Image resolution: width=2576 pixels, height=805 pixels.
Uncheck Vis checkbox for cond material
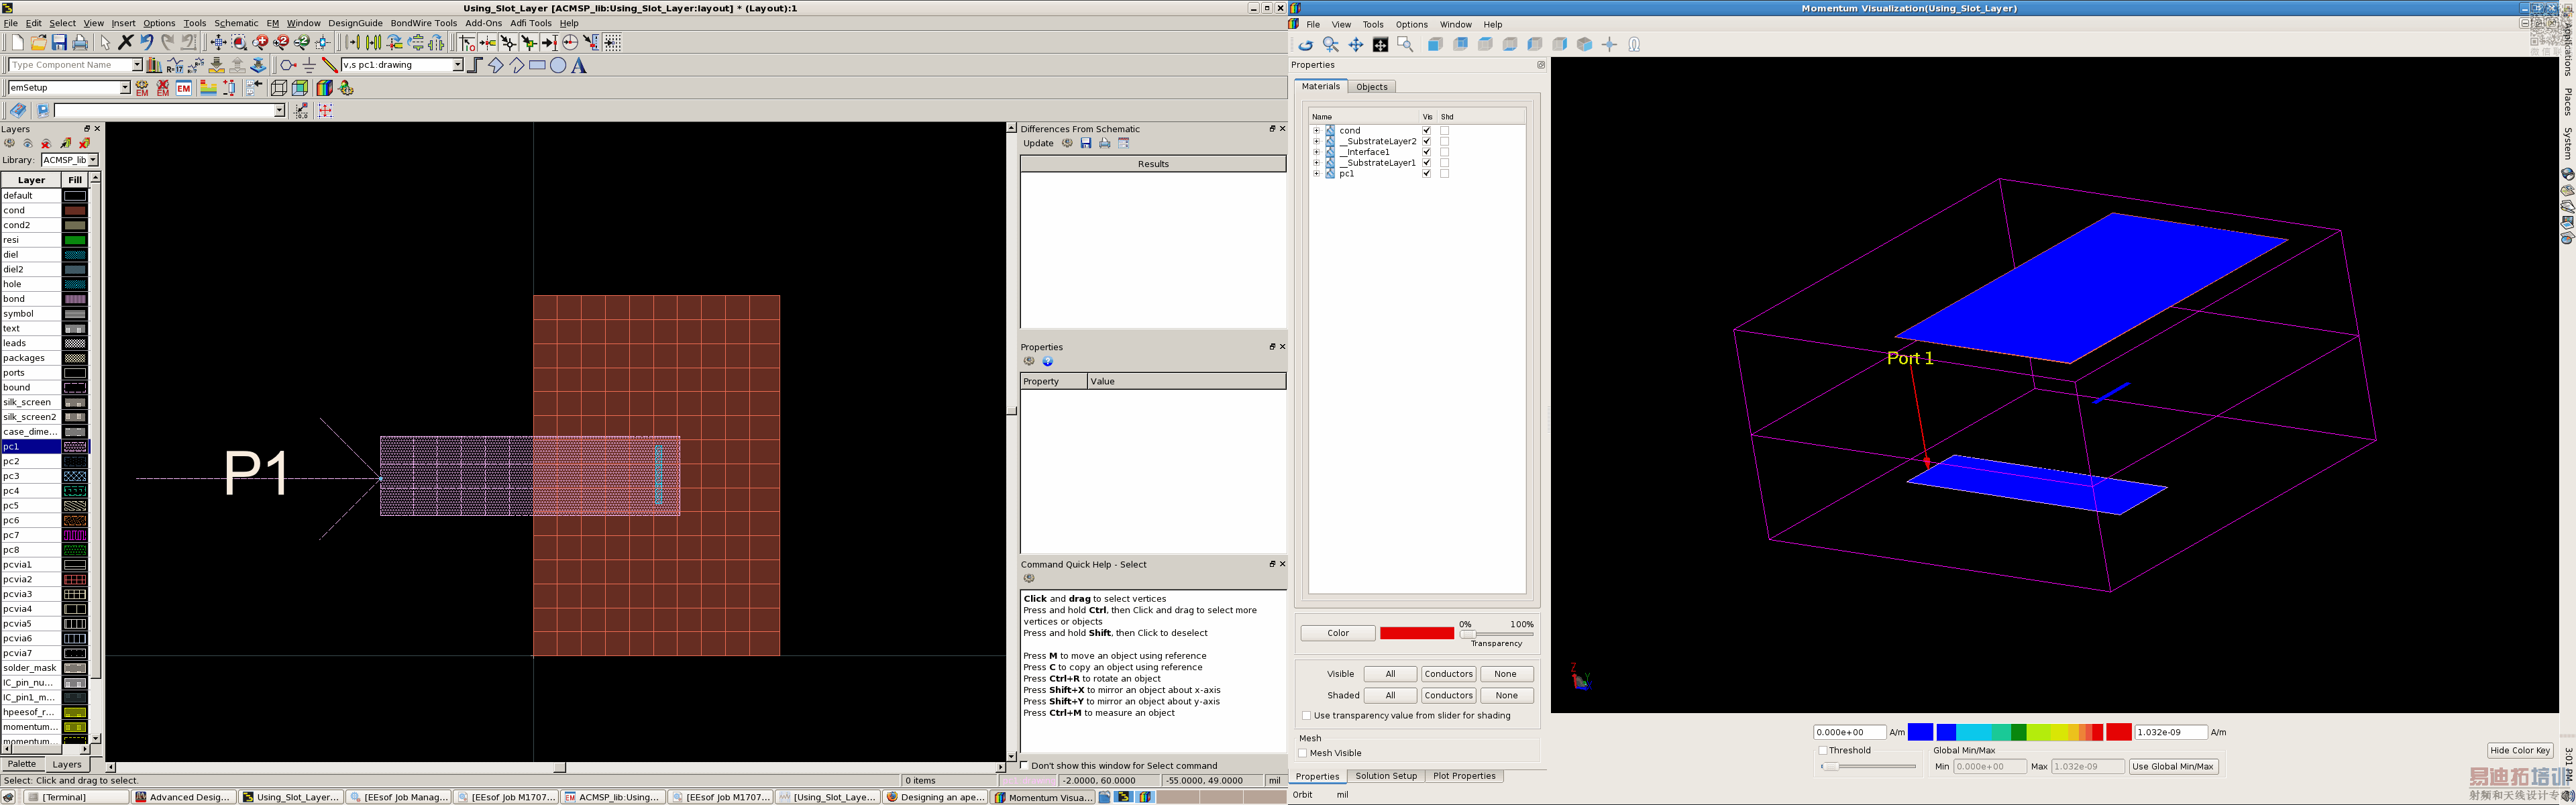(x=1427, y=130)
